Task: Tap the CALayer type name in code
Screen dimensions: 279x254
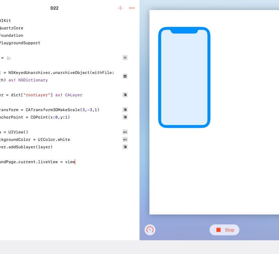Action: (73, 95)
